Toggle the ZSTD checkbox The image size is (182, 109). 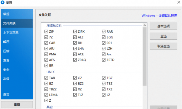point(104,60)
